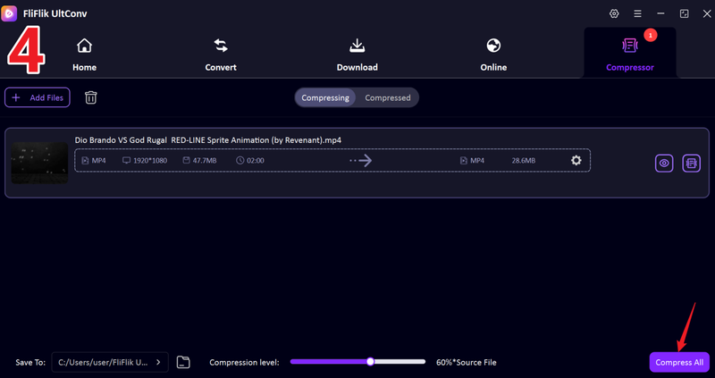The height and width of the screenshot is (378, 715).
Task: Open the settings gear in title bar
Action: pos(614,13)
